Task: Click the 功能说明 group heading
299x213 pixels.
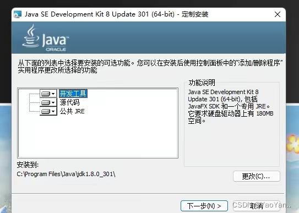Action: click(202, 83)
